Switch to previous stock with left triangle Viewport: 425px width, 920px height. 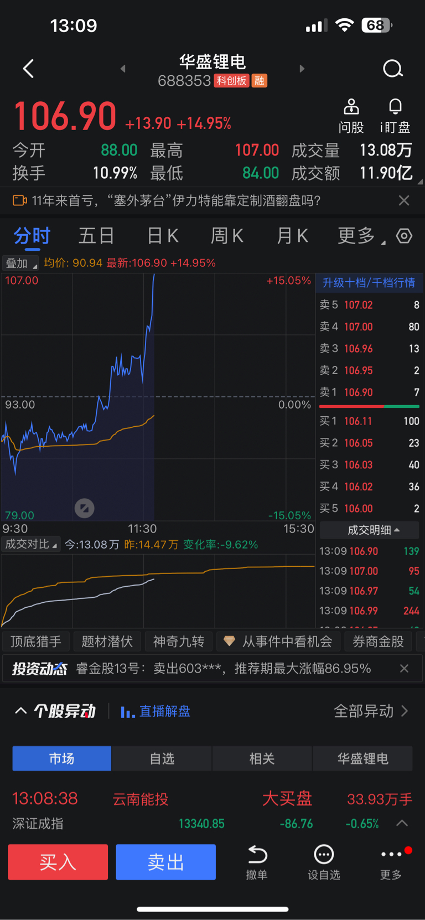pyautogui.click(x=123, y=69)
